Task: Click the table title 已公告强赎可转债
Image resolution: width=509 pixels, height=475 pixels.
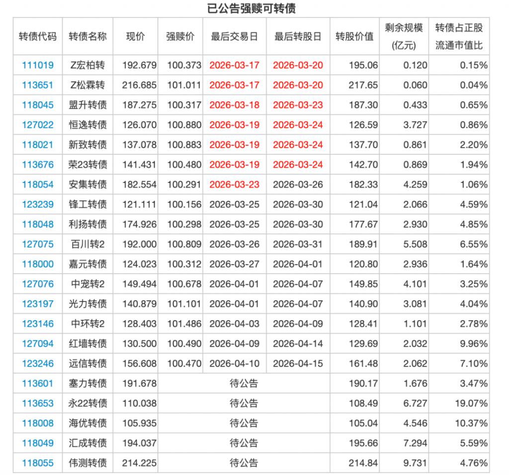Action: (252, 8)
